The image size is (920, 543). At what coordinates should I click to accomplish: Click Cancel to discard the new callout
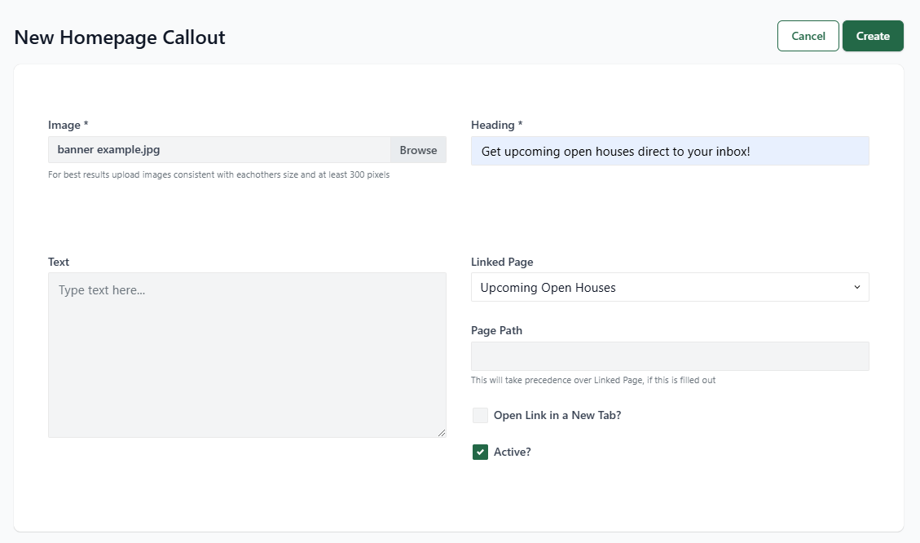pyautogui.click(x=808, y=36)
